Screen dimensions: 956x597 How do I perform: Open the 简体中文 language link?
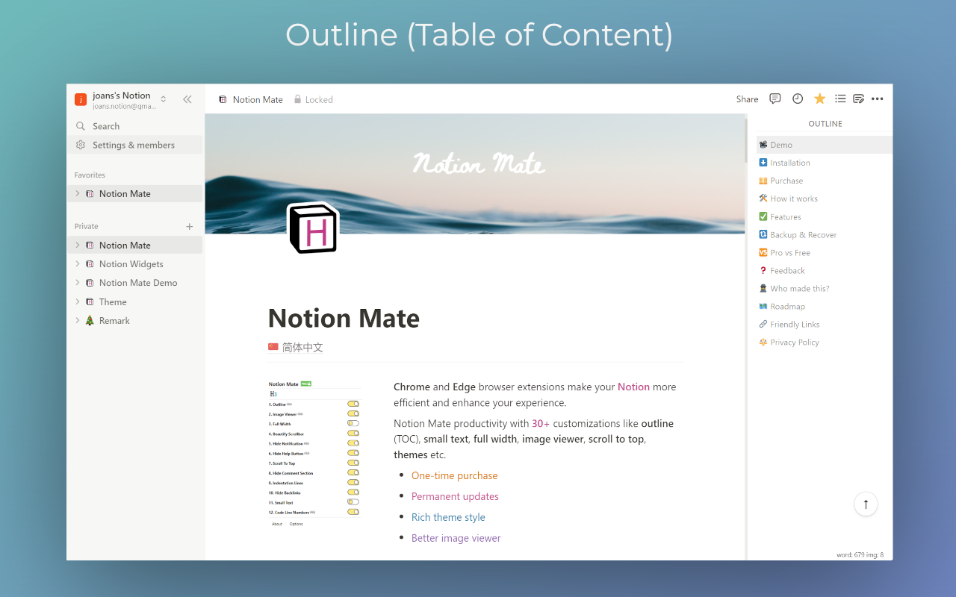(x=302, y=346)
